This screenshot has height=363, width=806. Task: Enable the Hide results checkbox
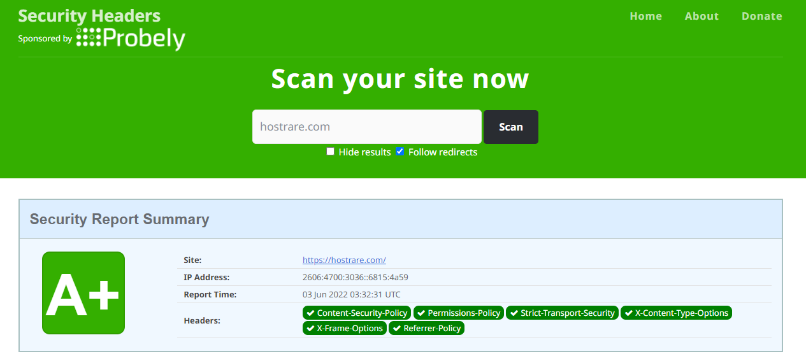pos(330,152)
